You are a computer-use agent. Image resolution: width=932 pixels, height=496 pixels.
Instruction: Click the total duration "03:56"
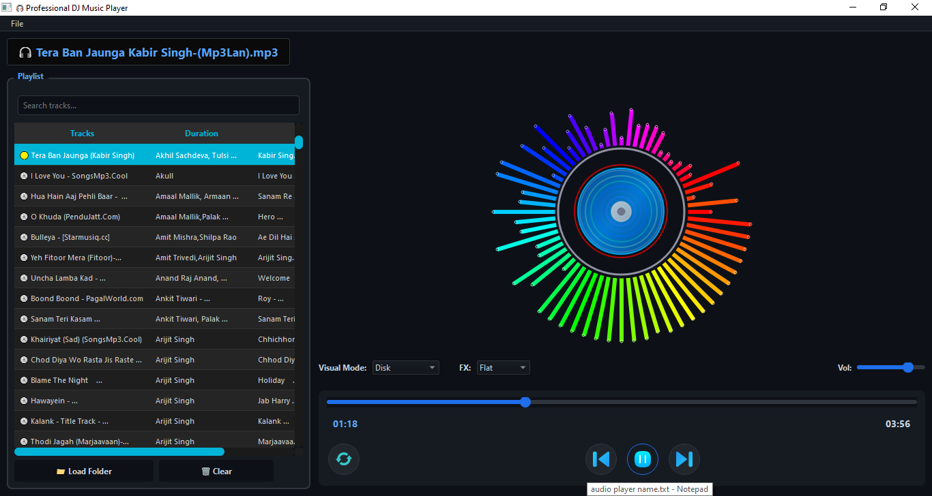pos(898,424)
